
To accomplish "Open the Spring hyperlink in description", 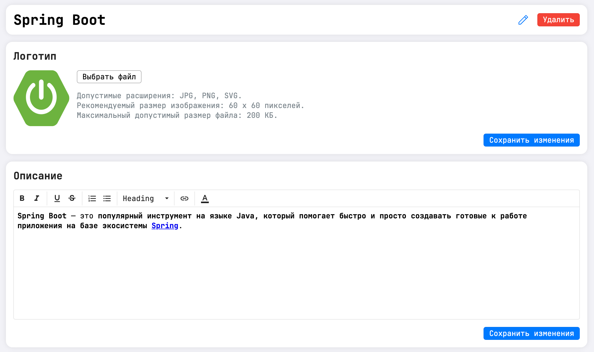I will tap(165, 226).
